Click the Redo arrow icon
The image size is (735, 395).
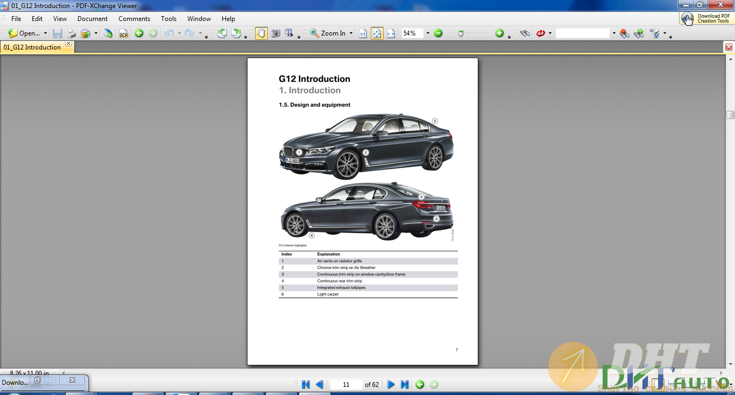(189, 33)
